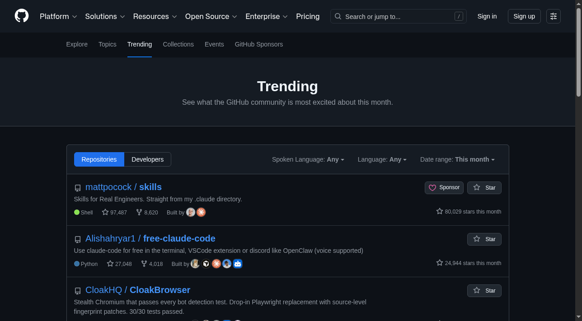The width and height of the screenshot is (582, 321).
Task: Open the Language filter dropdown
Action: click(382, 159)
